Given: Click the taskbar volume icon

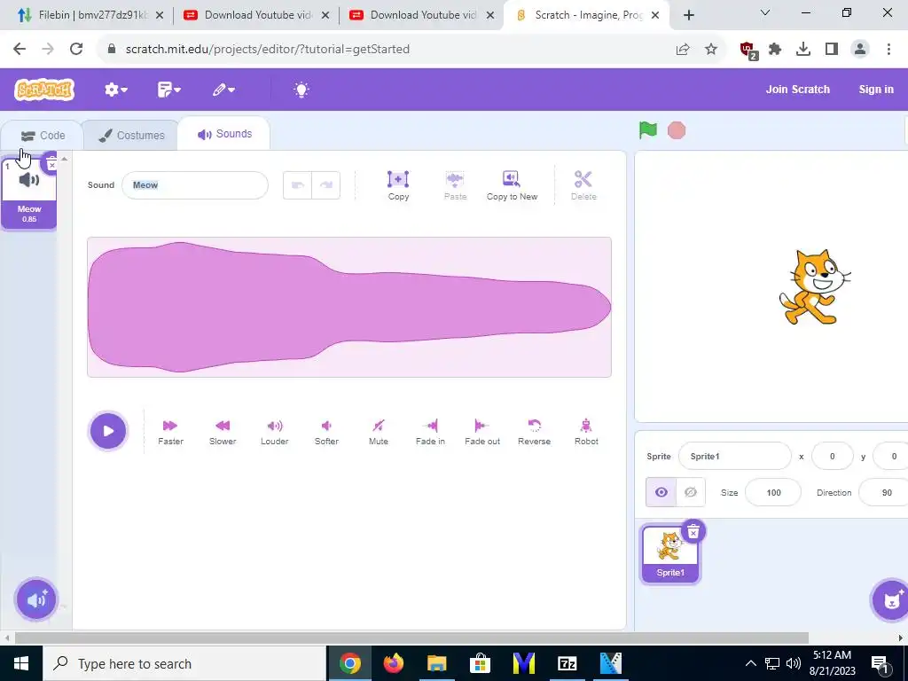Looking at the screenshot, I should coord(794,663).
